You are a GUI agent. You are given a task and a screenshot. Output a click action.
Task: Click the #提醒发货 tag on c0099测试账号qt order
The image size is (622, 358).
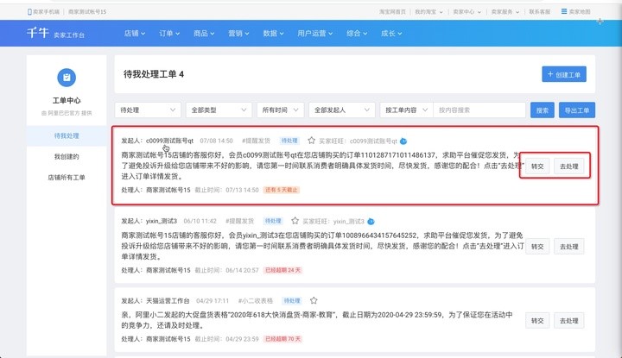point(256,141)
